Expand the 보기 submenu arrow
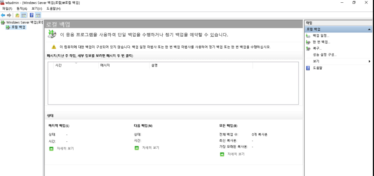This screenshot has height=176, width=374. (369, 61)
